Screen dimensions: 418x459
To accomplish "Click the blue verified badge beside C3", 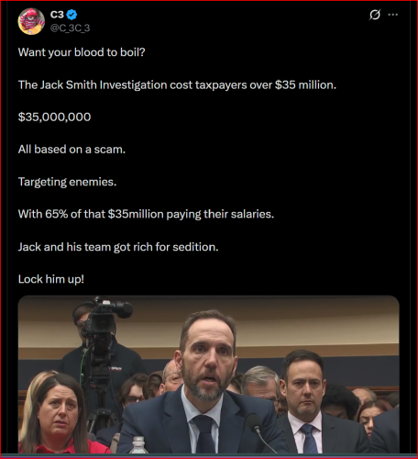I will pos(72,15).
